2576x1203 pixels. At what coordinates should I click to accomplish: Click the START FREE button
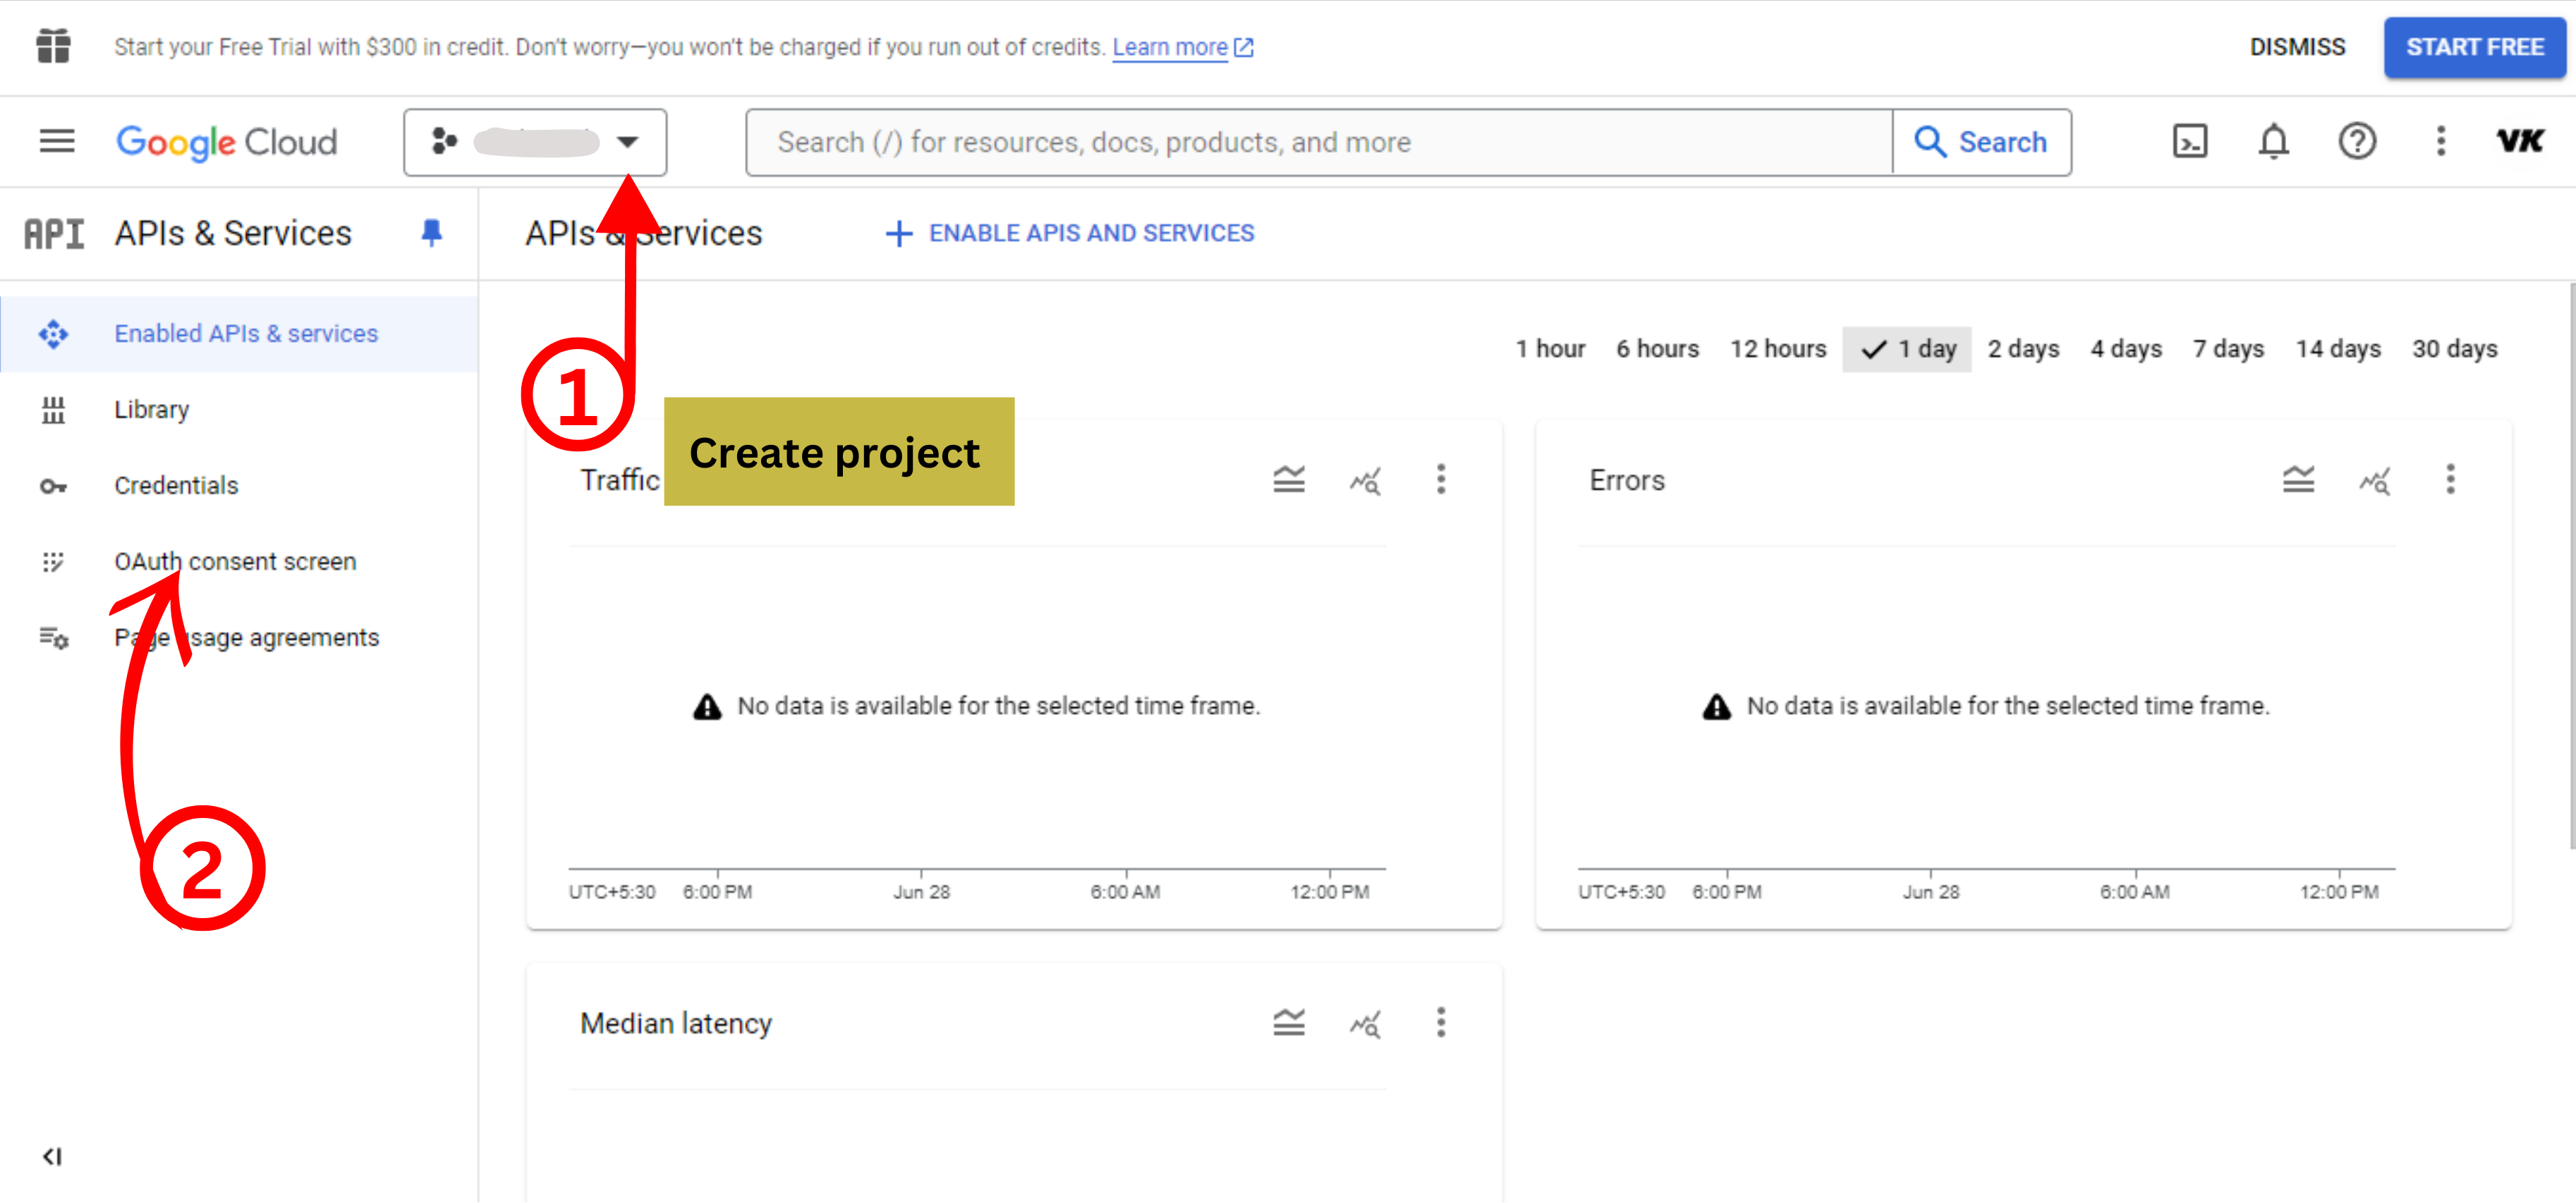click(2474, 47)
